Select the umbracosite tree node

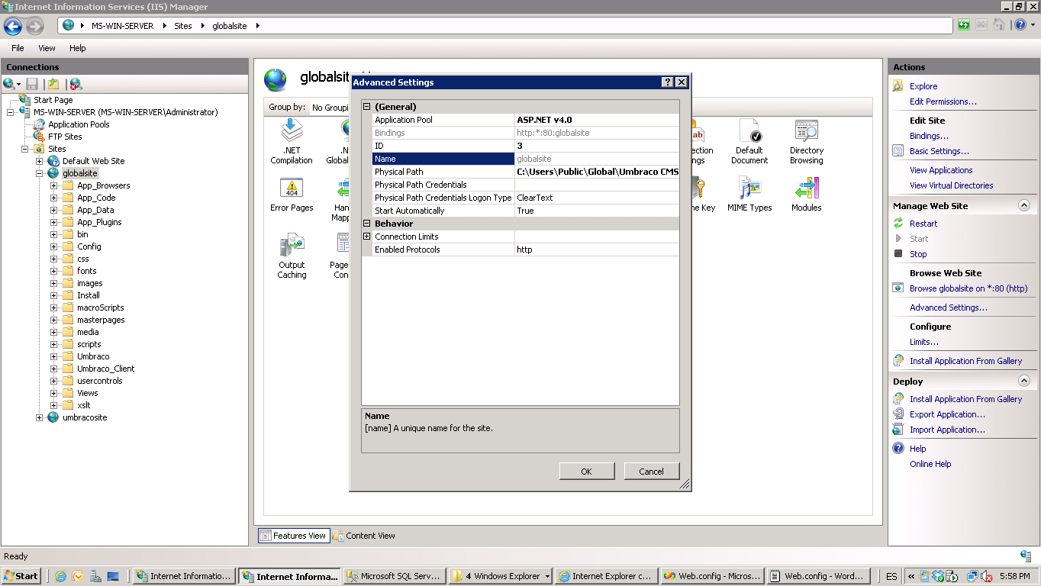85,417
